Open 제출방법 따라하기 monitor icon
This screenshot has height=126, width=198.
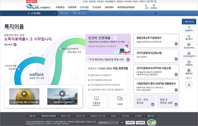[97, 98]
